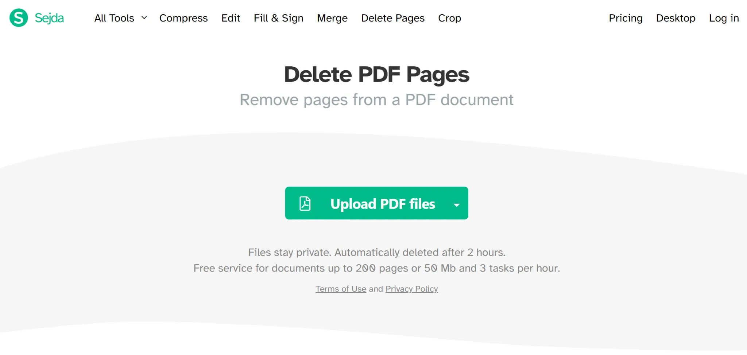Expand the All Tools menu chevron

pos(144,18)
